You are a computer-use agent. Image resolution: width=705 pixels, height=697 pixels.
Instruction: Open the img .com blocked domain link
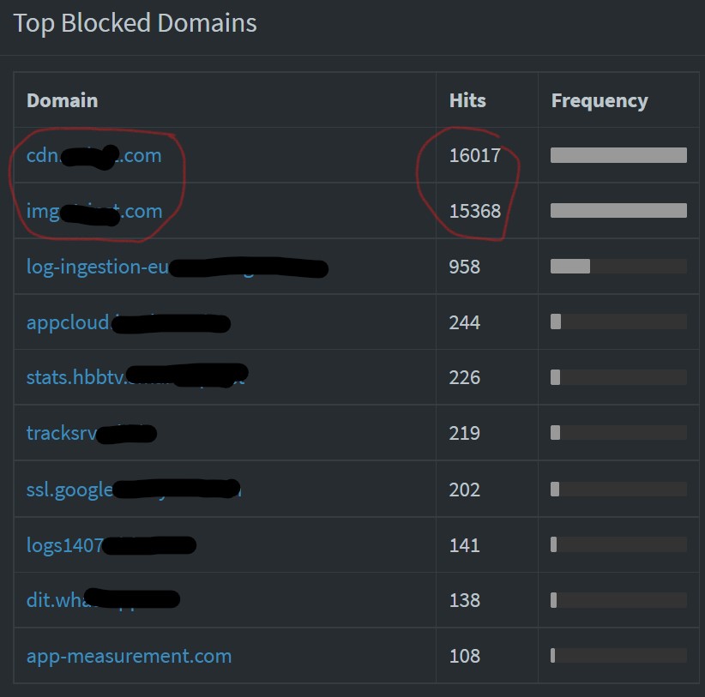coord(94,211)
